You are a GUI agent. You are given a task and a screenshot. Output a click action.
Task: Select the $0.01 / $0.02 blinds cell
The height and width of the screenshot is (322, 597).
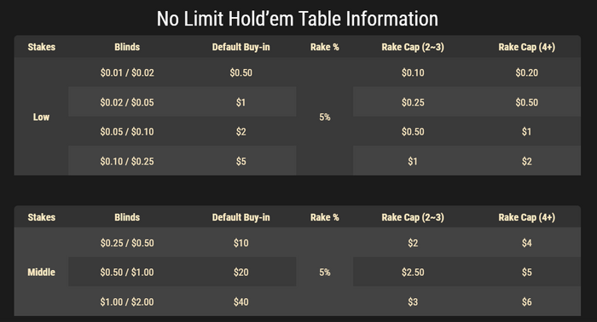127,72
